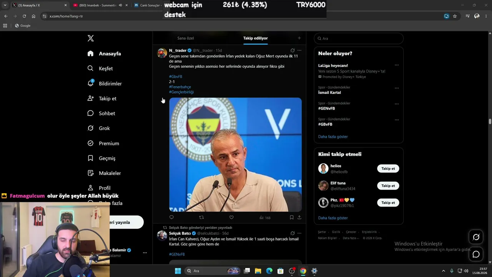Open the Google bookmark
492x277 pixels.
click(x=23, y=26)
